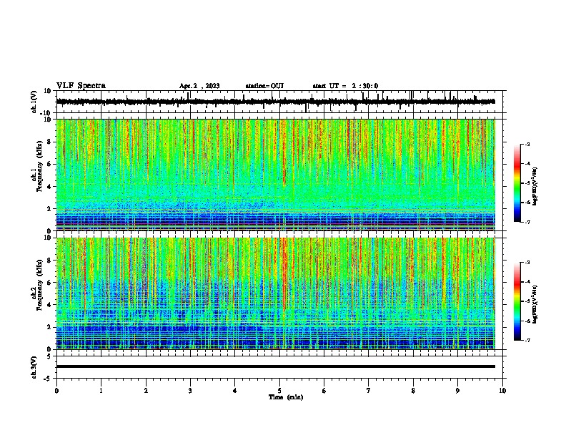Click the log(PSD) label beside ch.2 colorbar
Screen dimensions: 566x438
(x=535, y=304)
